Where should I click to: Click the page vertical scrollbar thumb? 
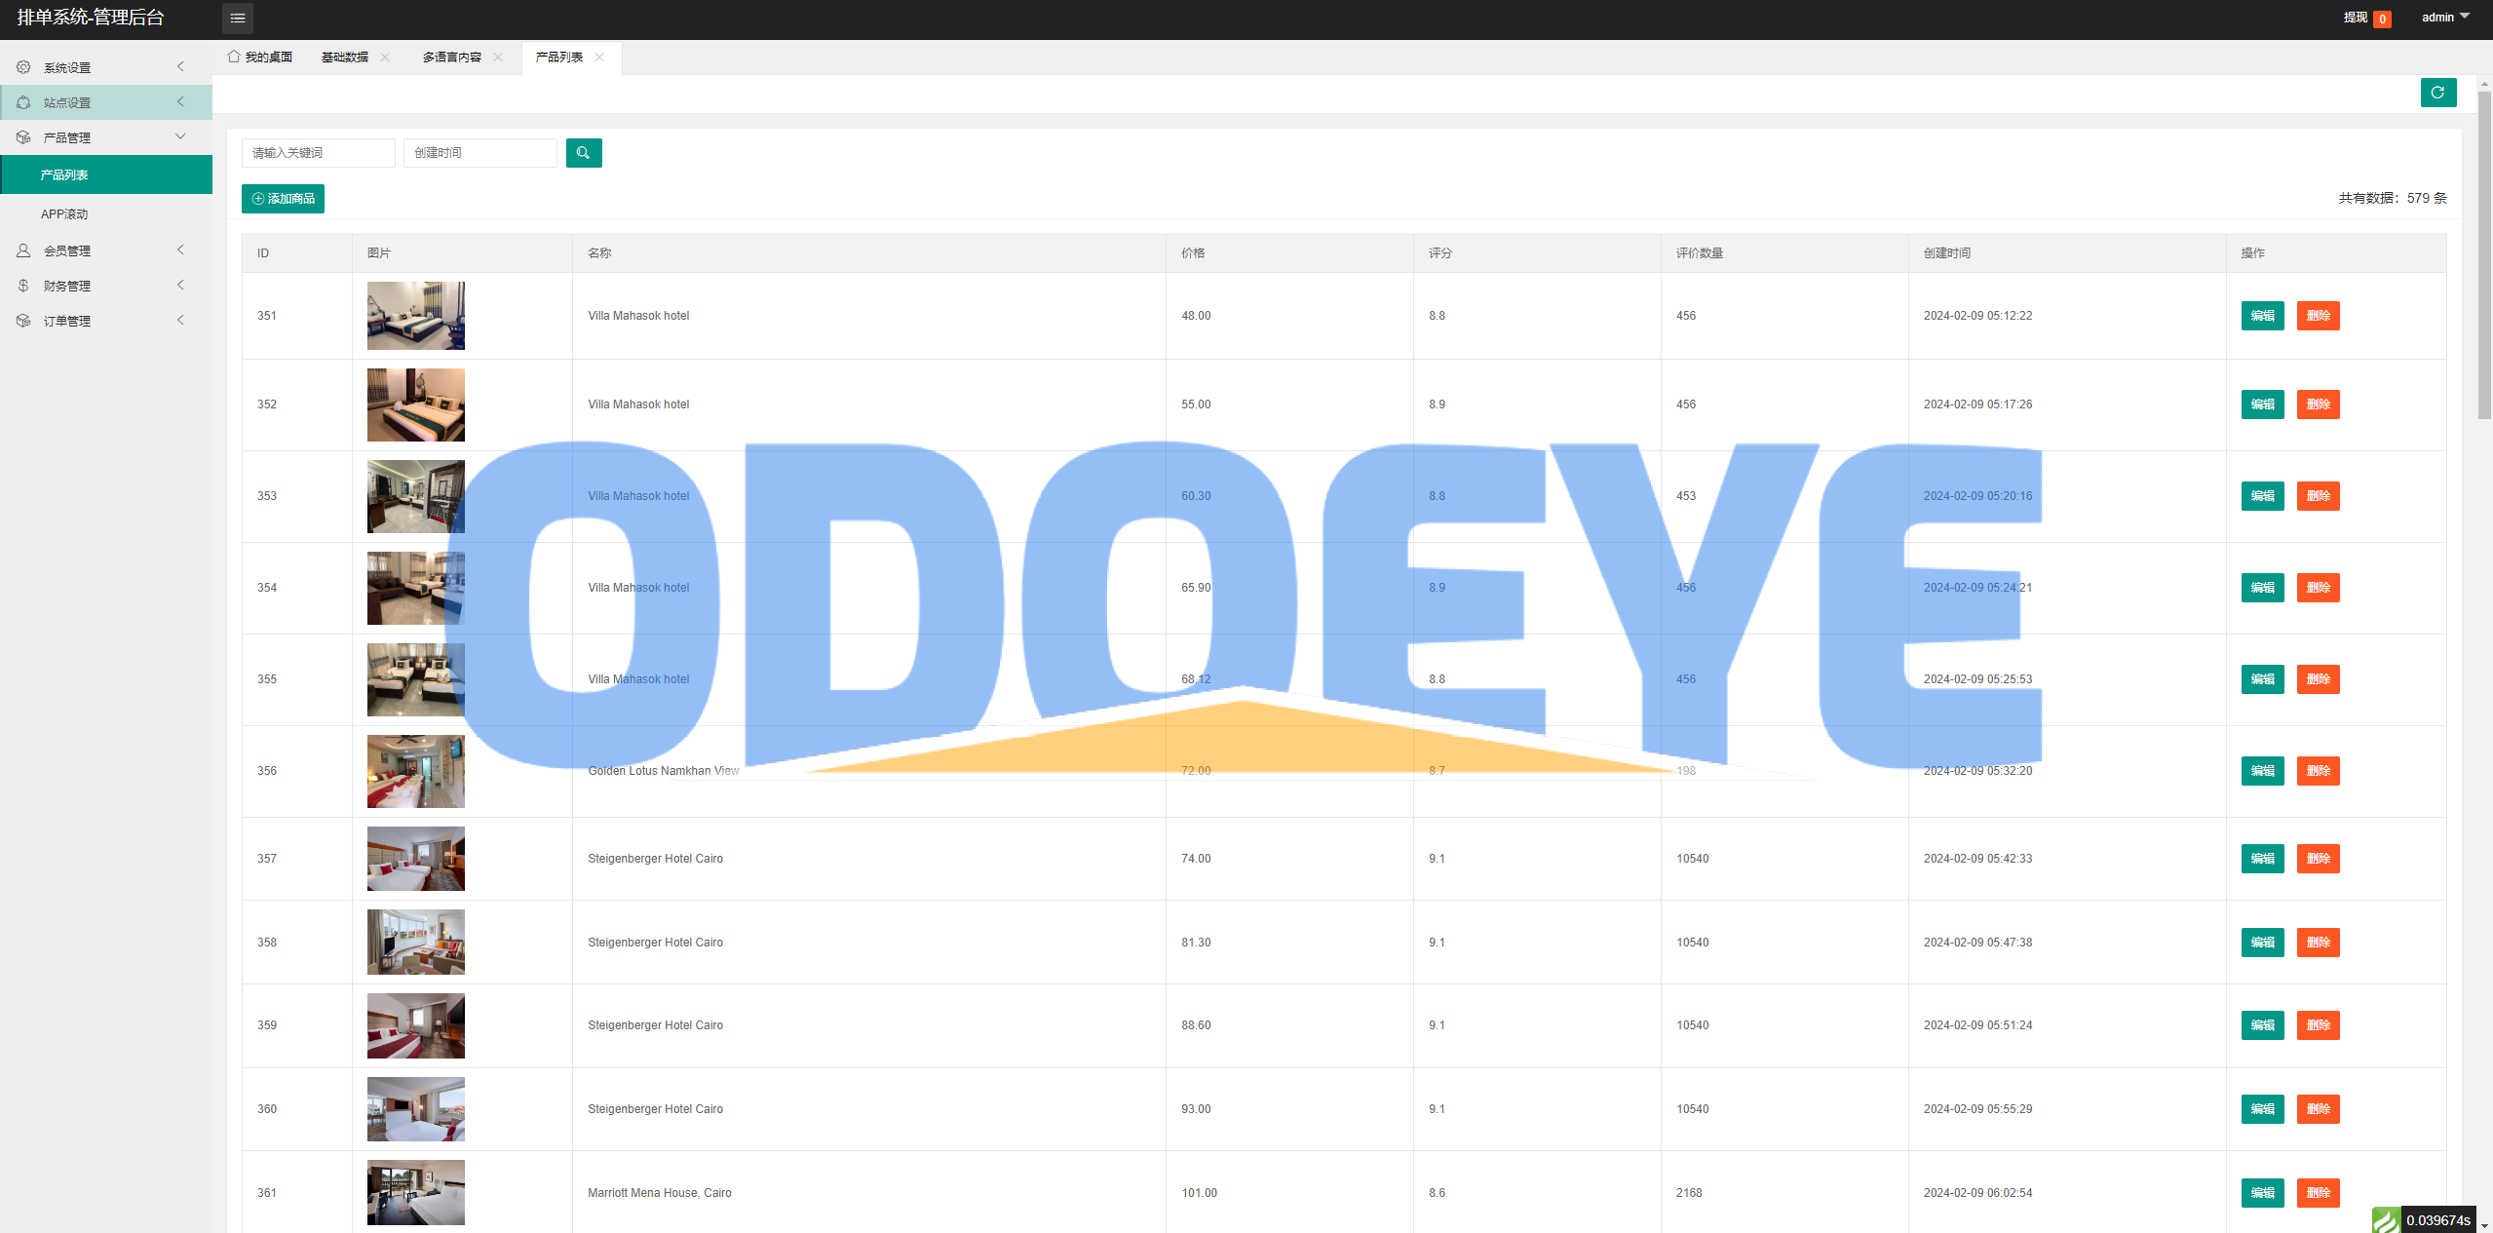(2484, 255)
